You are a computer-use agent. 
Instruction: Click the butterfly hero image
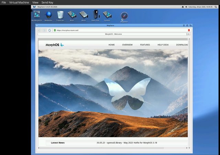coord(113,93)
